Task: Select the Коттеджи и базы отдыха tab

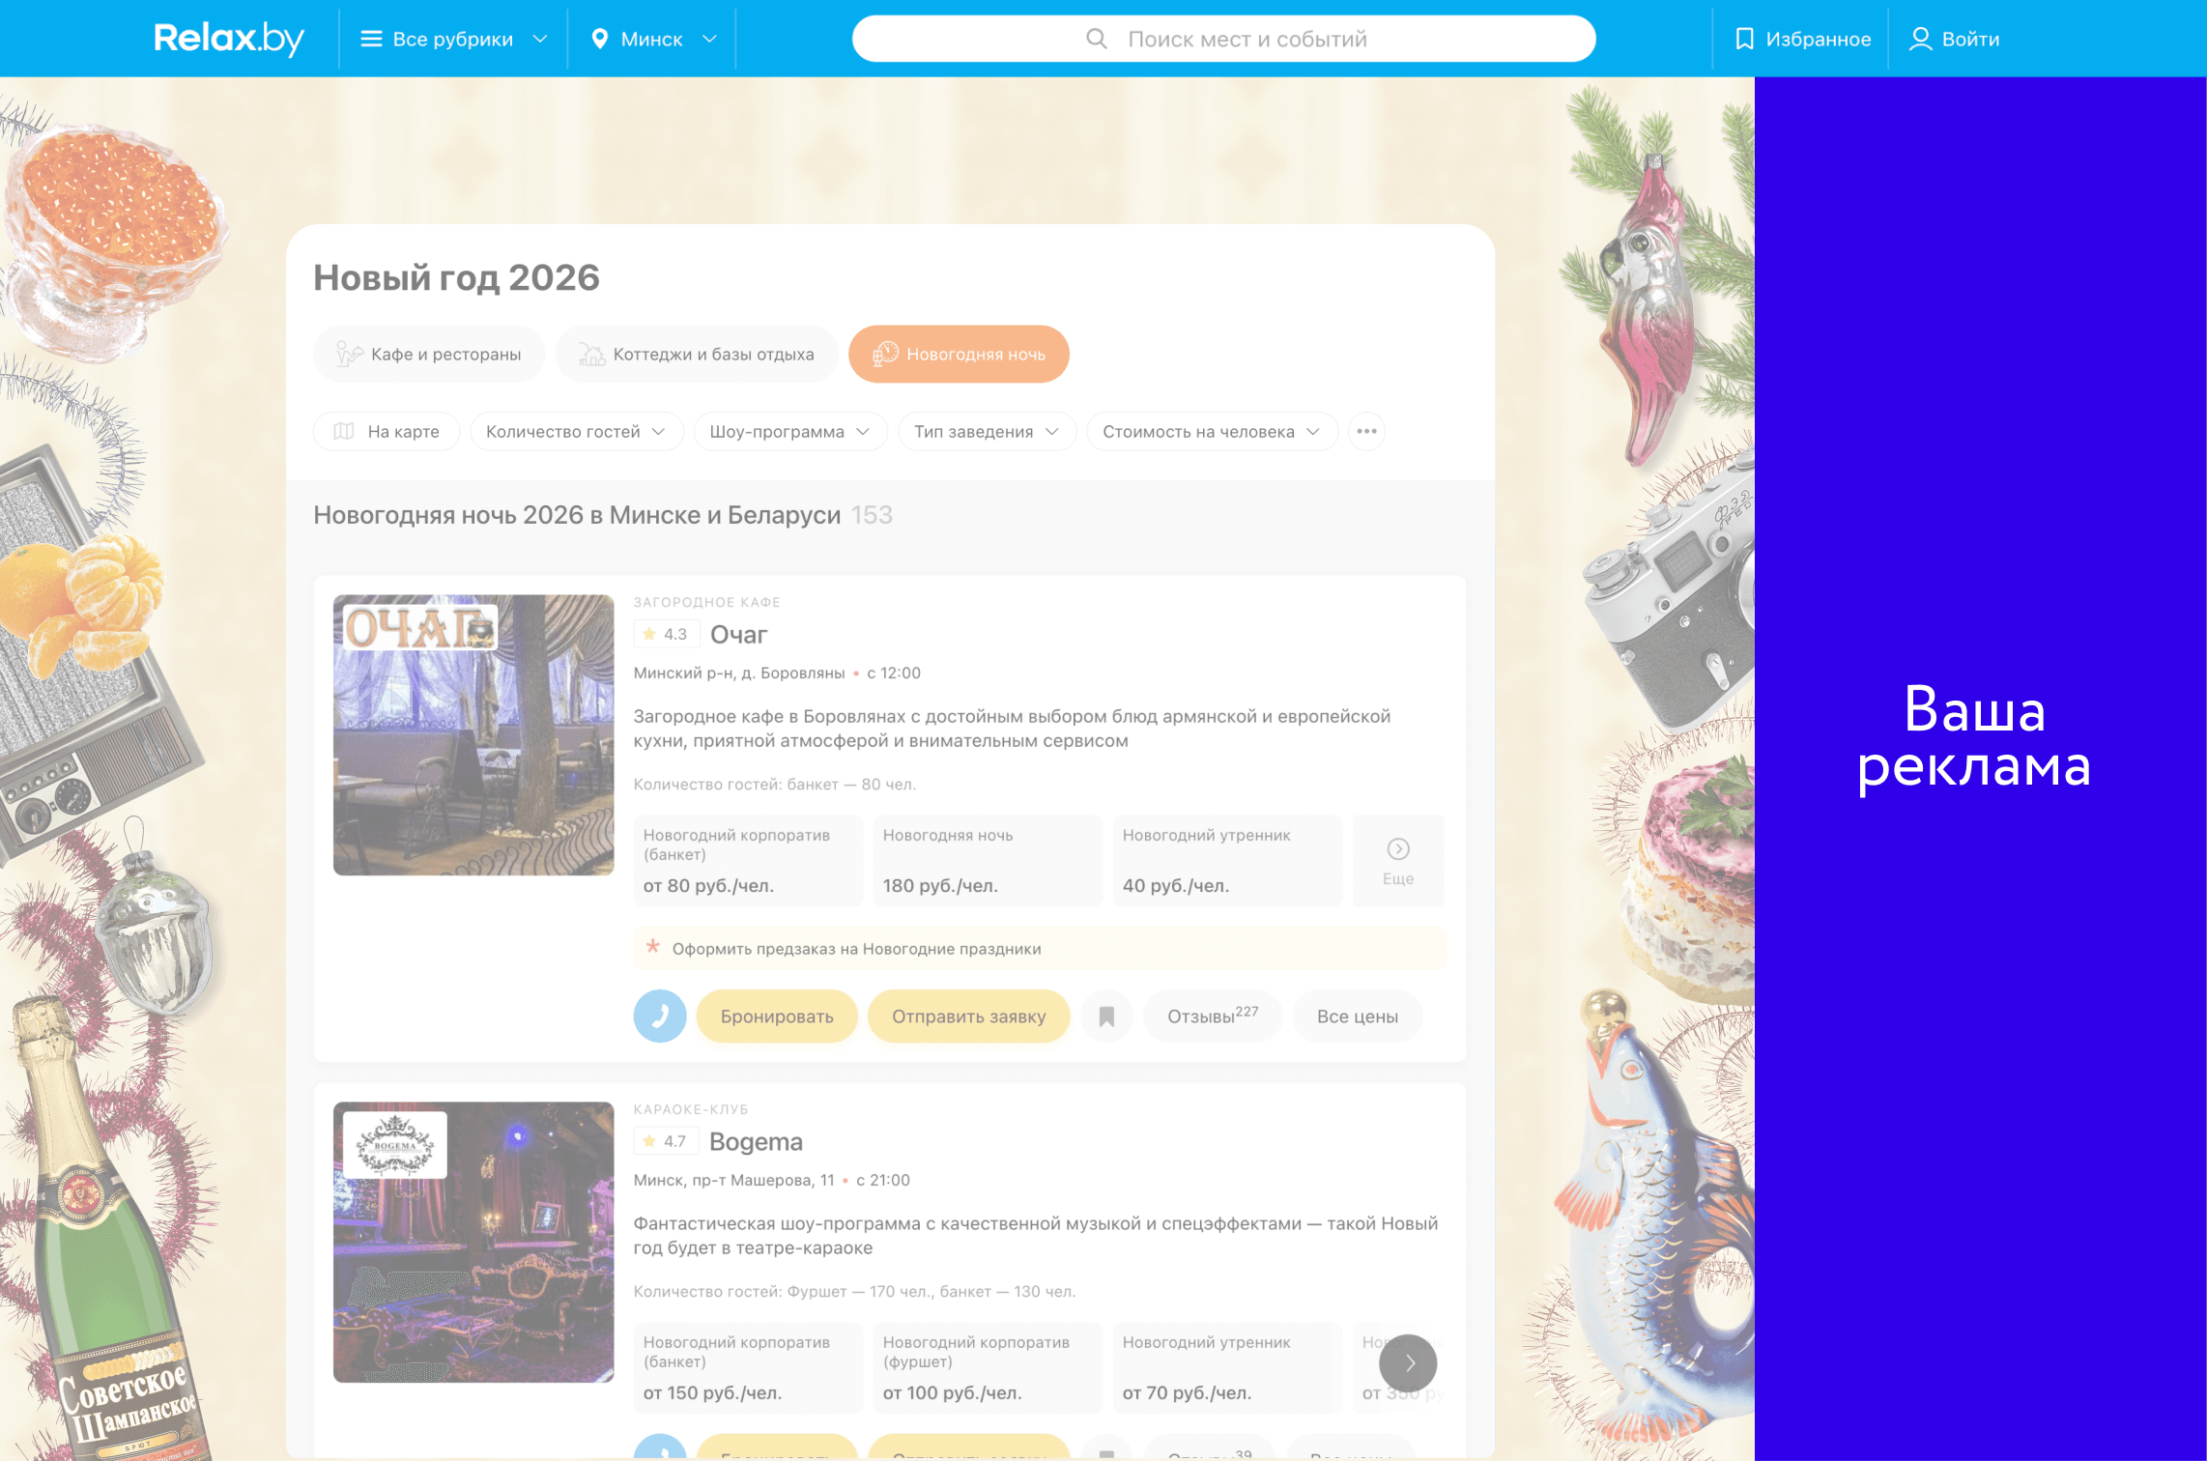Action: click(697, 354)
